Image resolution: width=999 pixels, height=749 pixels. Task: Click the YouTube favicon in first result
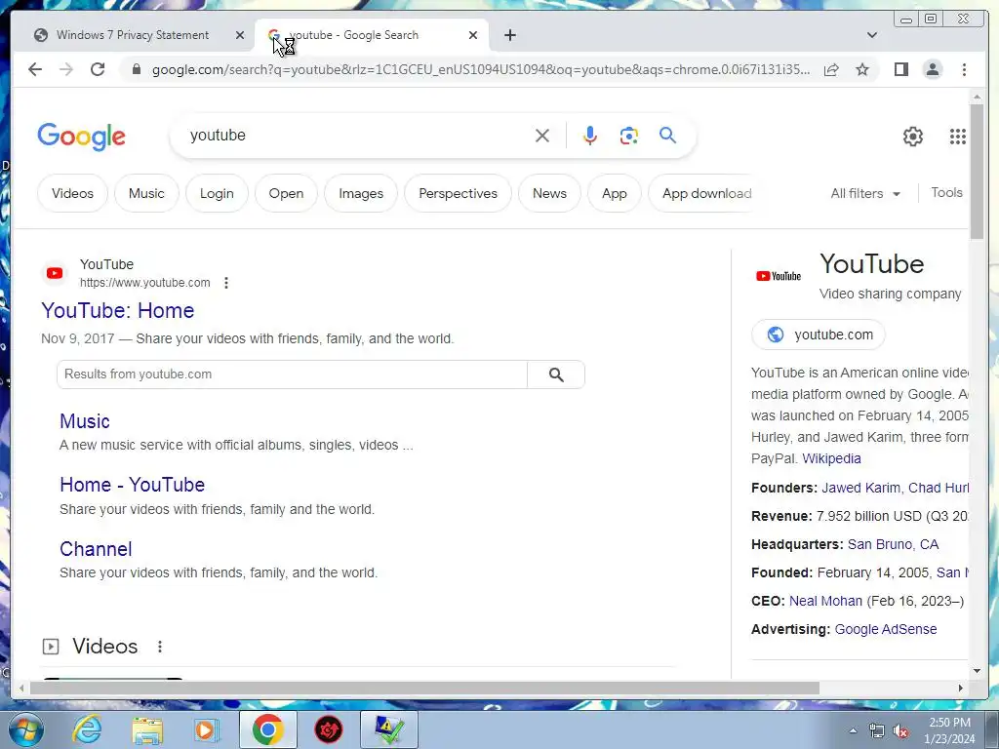(55, 273)
